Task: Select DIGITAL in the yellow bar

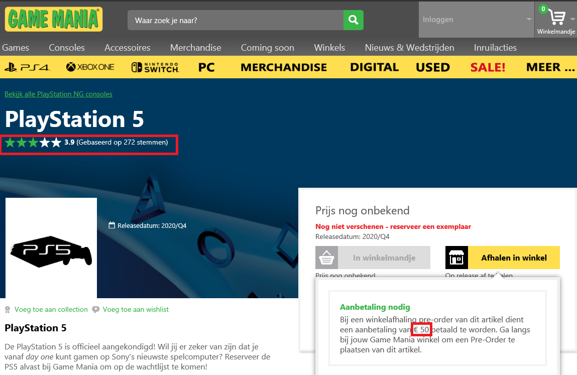Action: tap(374, 67)
